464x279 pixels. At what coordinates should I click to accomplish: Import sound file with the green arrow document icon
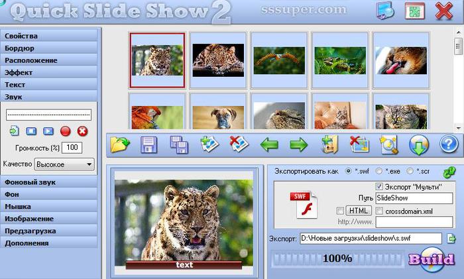point(14,131)
